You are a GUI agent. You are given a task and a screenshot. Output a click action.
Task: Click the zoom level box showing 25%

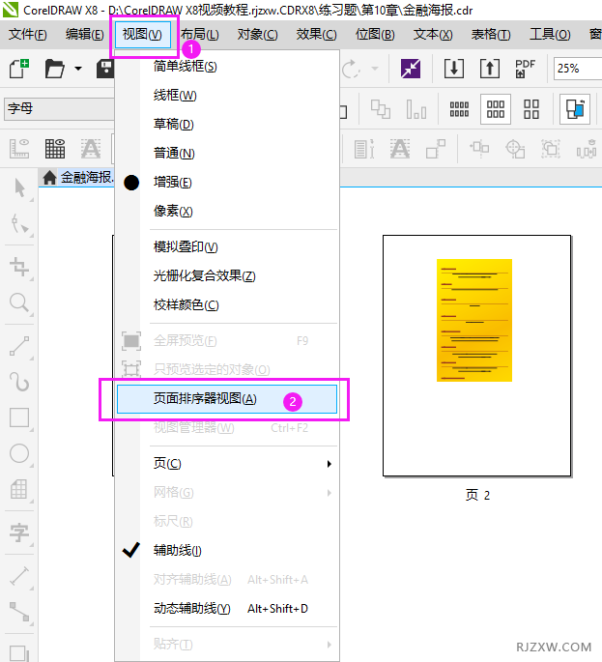[x=578, y=68]
